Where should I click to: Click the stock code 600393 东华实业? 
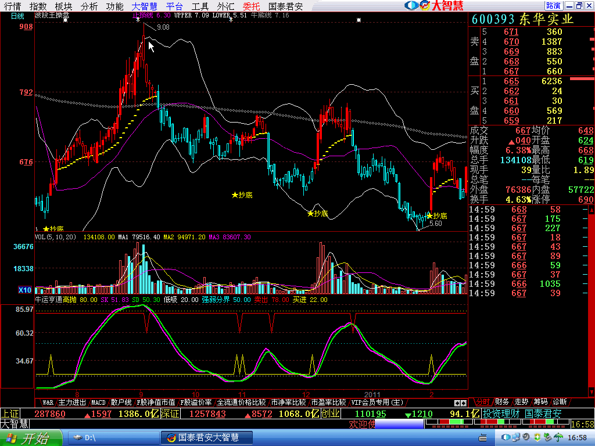click(522, 19)
